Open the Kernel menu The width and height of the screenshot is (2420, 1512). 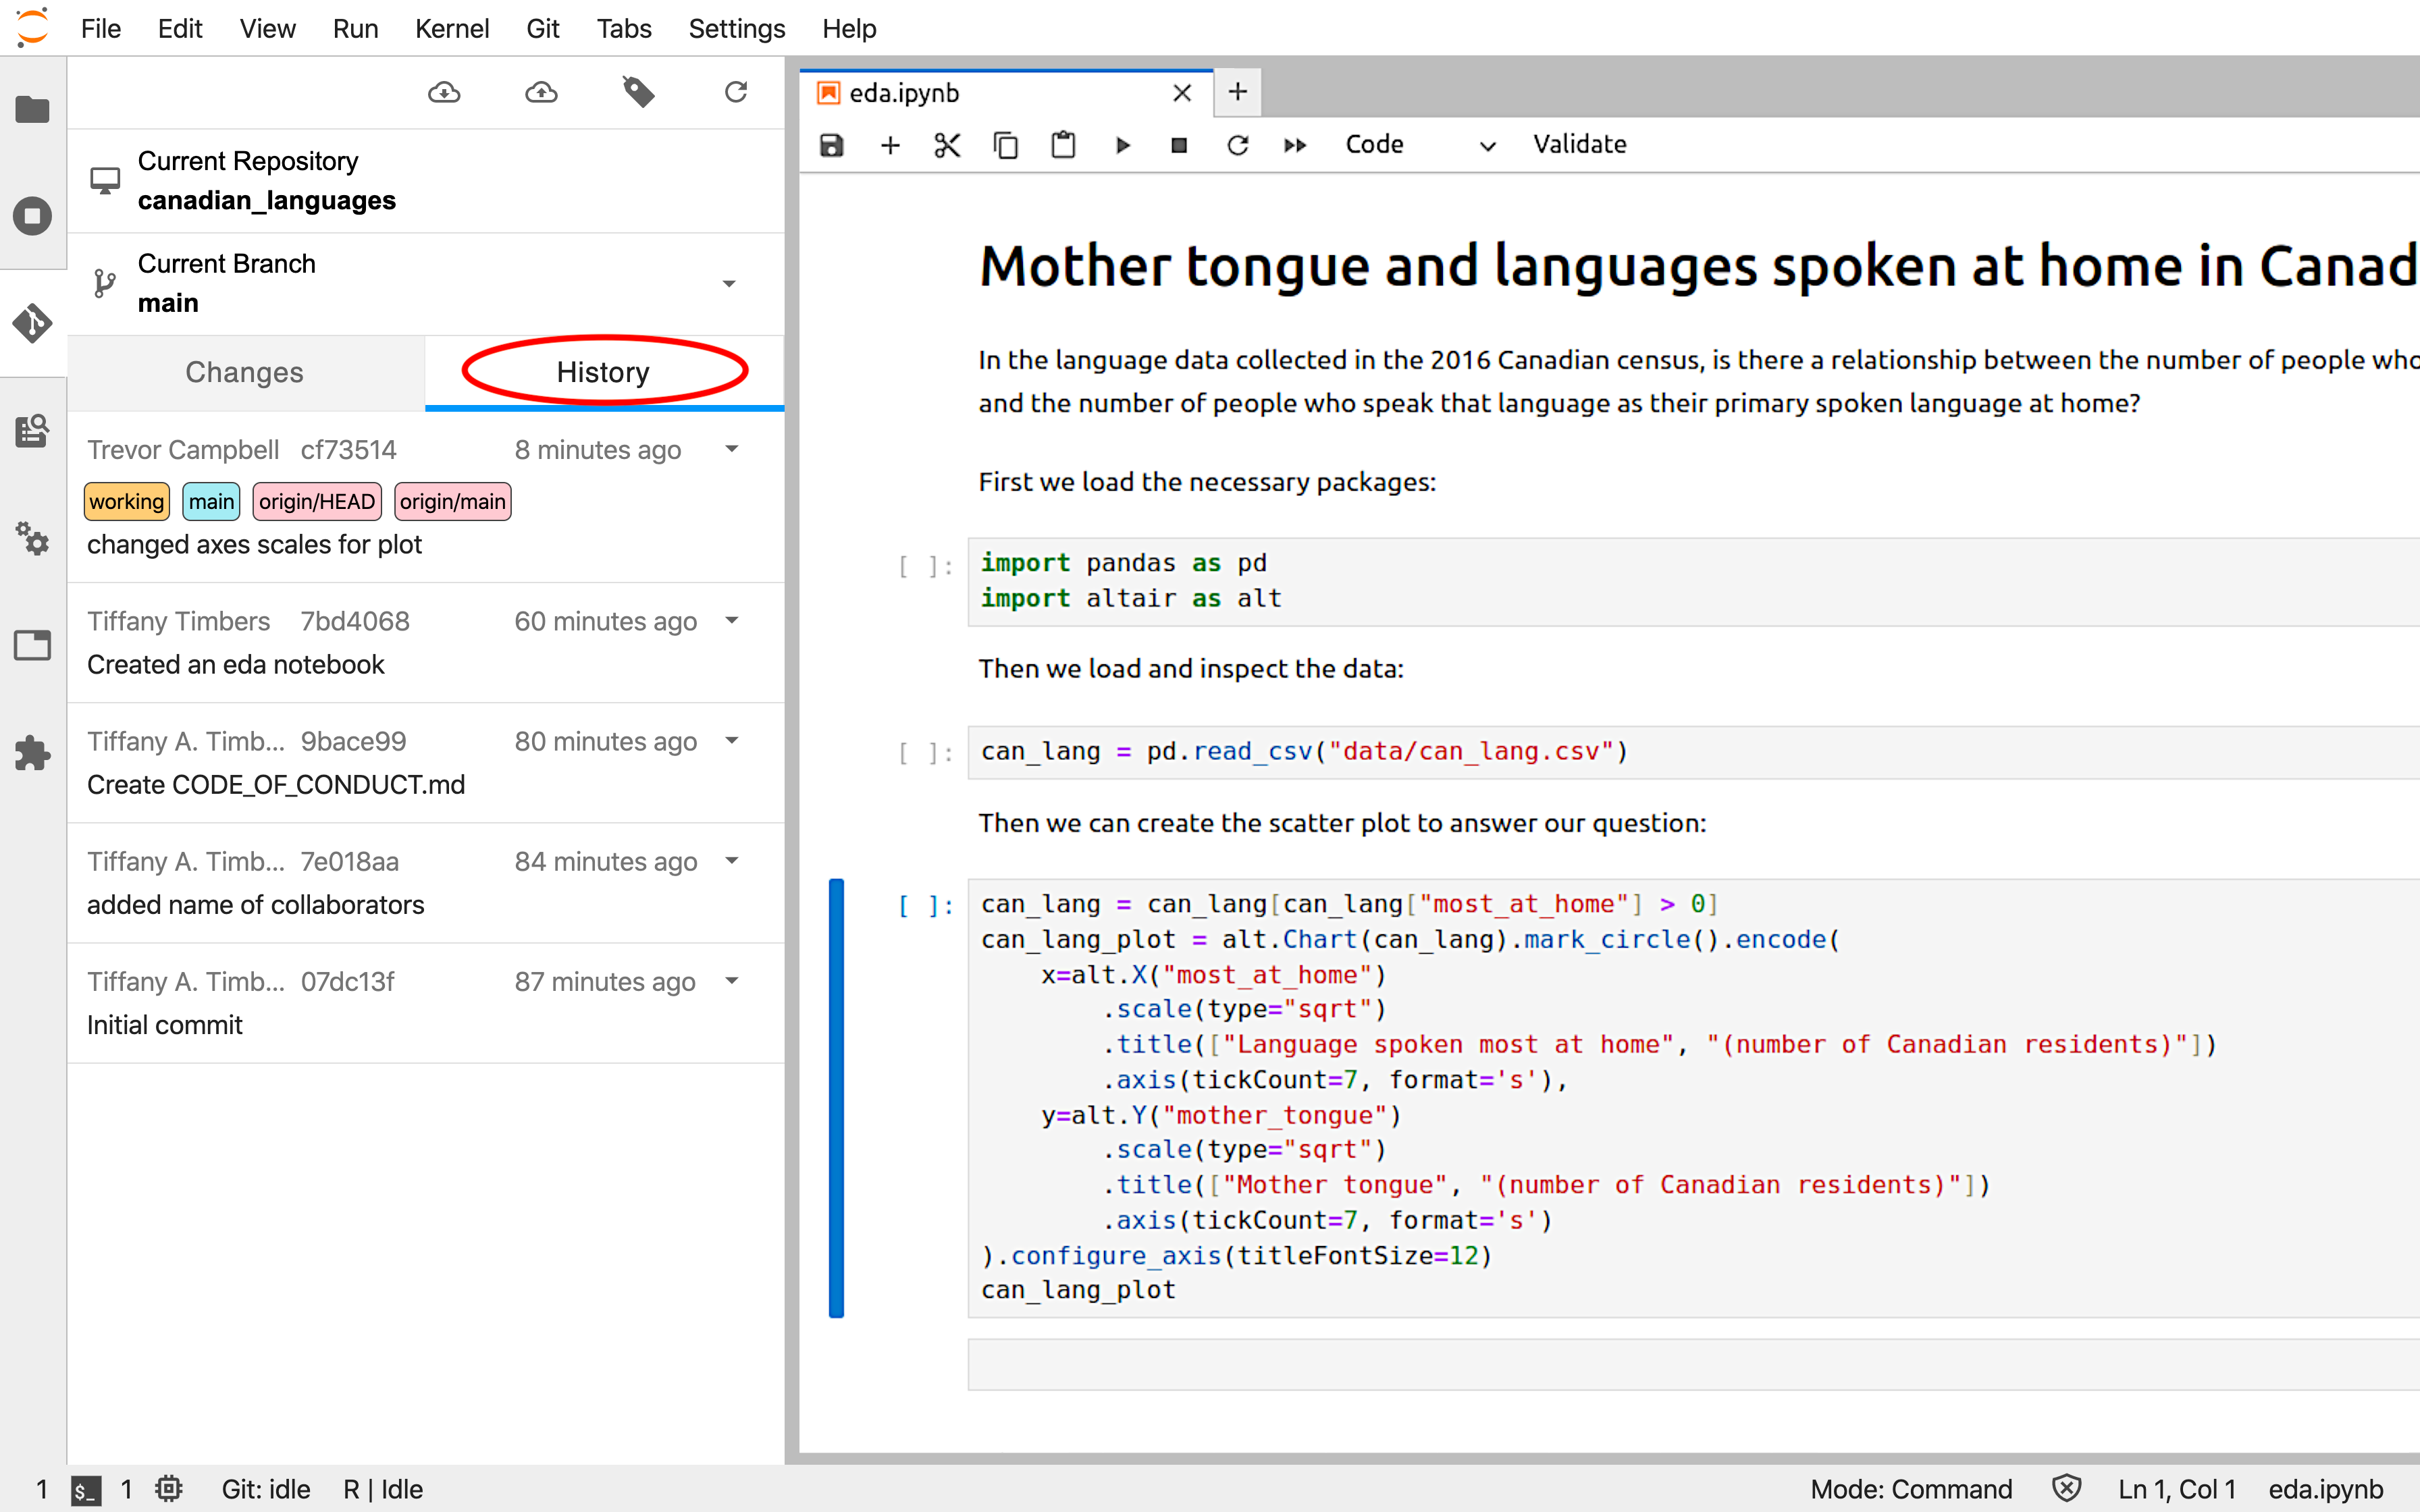(x=452, y=29)
